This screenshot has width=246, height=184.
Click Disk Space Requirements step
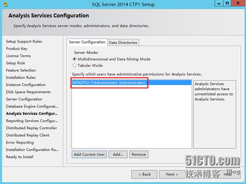tap(28, 92)
